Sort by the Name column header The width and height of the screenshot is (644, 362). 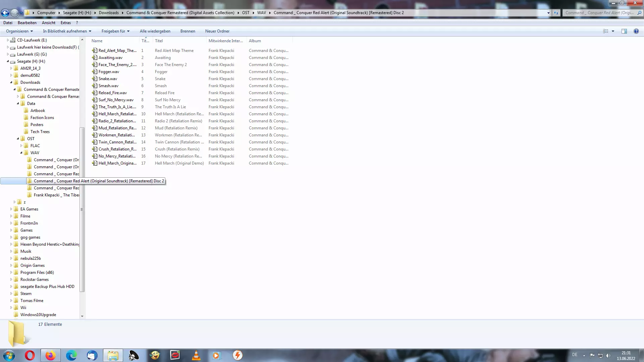tap(114, 41)
